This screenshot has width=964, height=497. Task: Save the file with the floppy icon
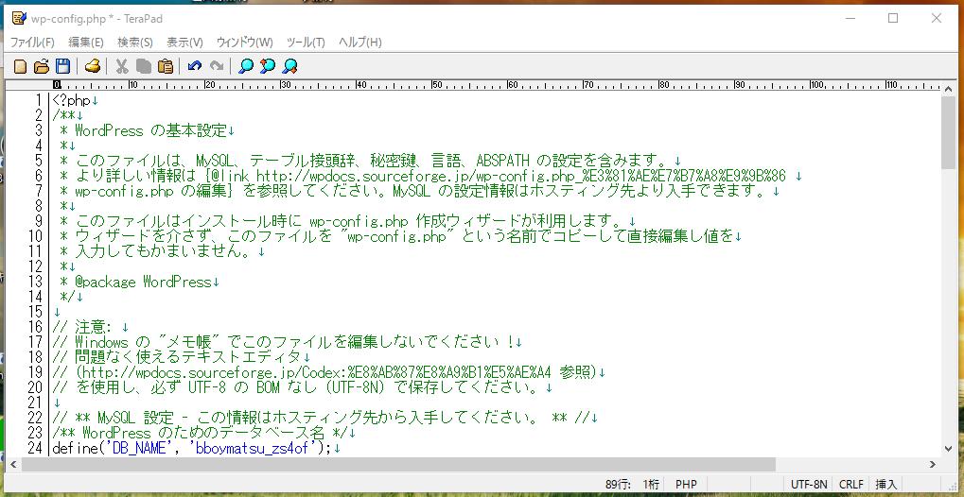(x=62, y=66)
